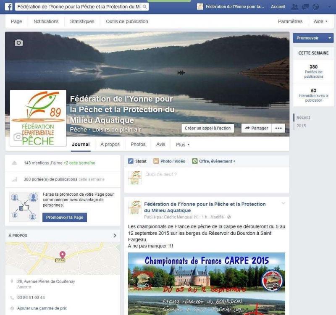Click page name link in top bar
This screenshot has height=315, width=336.
(x=235, y=7)
